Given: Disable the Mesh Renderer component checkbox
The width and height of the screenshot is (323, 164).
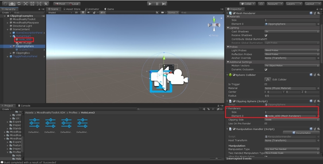Looking at the screenshot, I should [234, 13].
